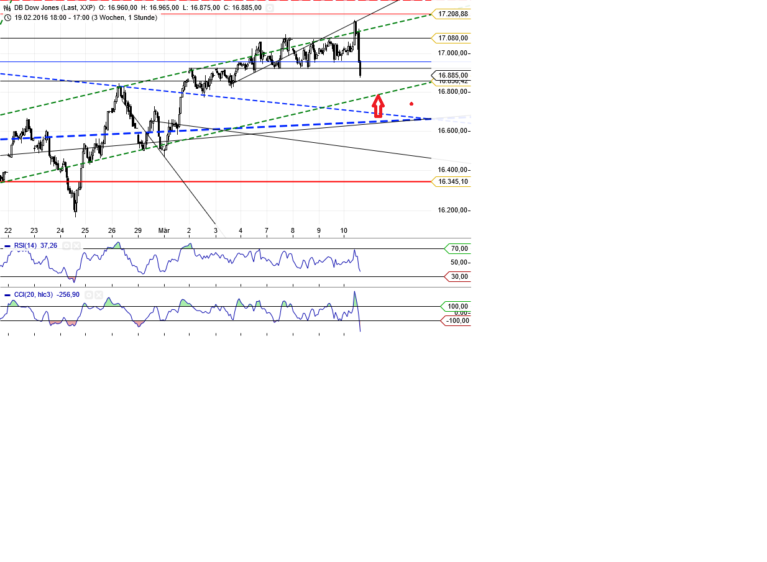Screen dimensions: 767x562
Task: Open RSI(14) indicator settings gear
Action: [67, 246]
